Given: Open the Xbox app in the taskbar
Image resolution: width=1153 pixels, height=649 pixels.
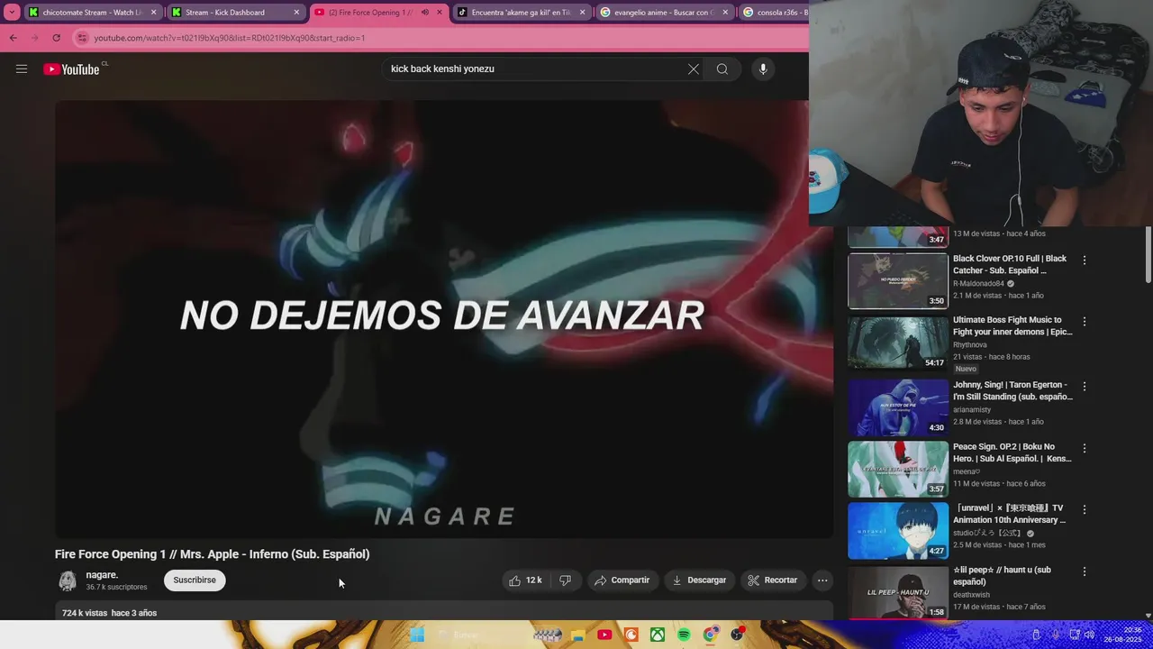Looking at the screenshot, I should 658,635.
